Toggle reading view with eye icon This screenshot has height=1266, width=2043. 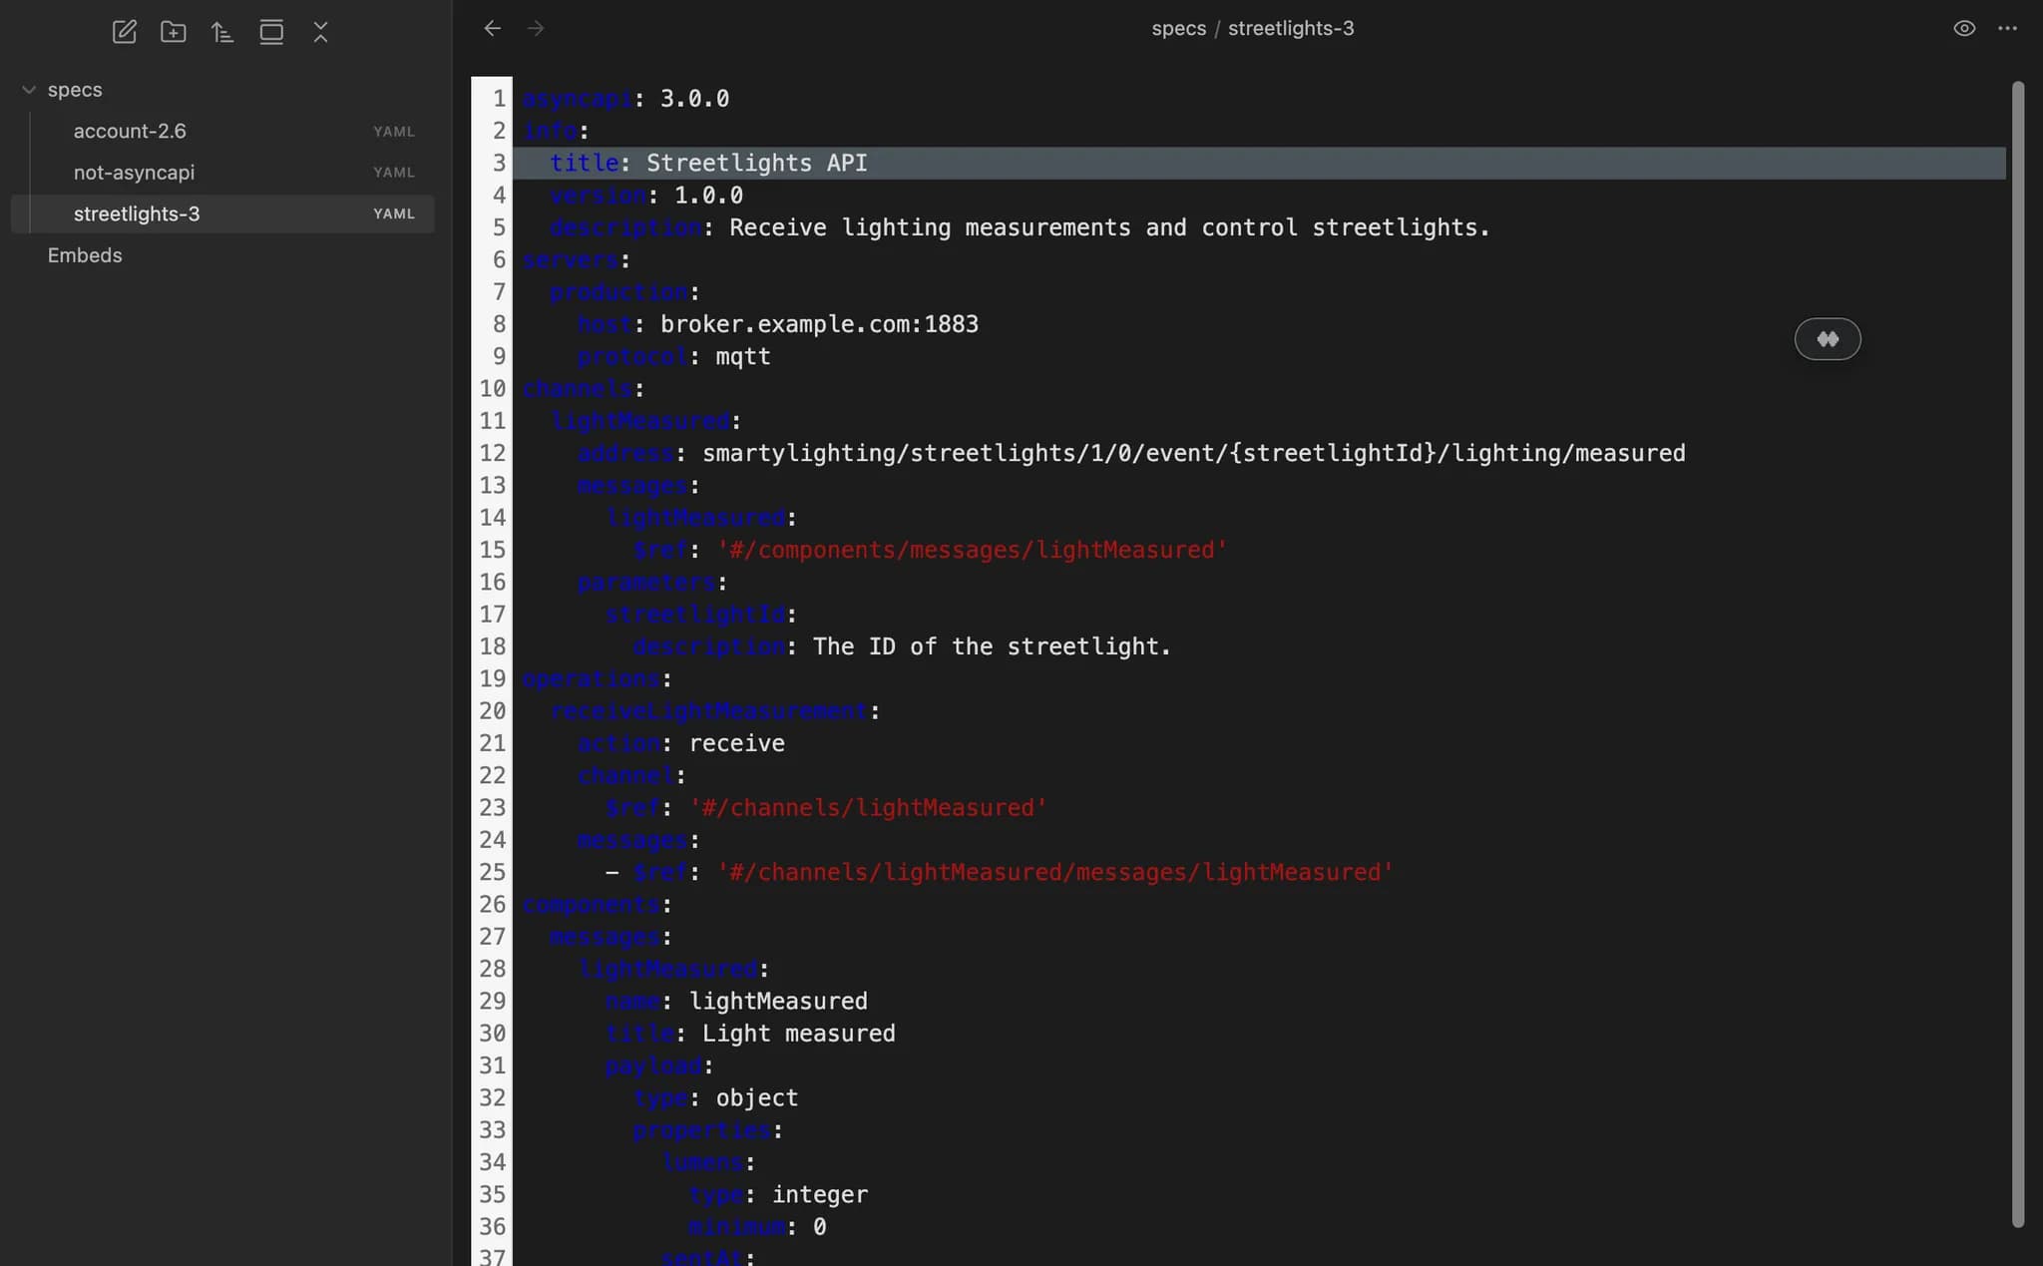[1964, 28]
